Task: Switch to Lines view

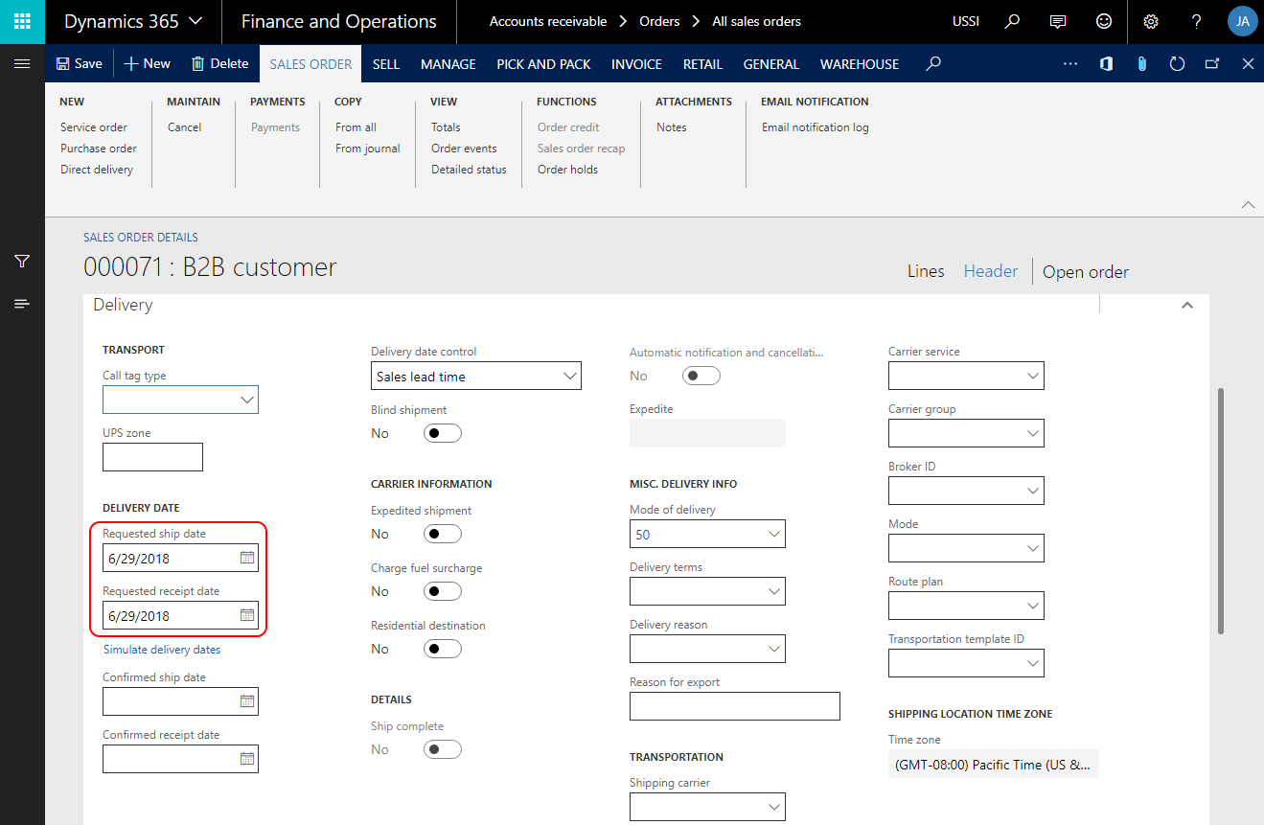Action: pyautogui.click(x=926, y=271)
